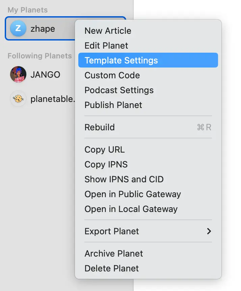Image resolution: width=241 pixels, height=291 pixels.
Task: Select Copy URL
Action: click(x=105, y=150)
